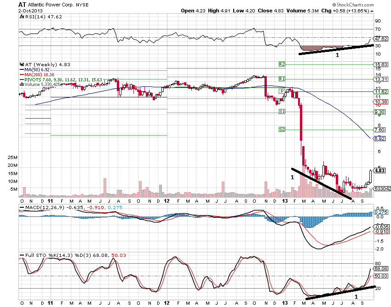
Task: Click the -0.635 MACD line value tag
Action: tap(381, 227)
